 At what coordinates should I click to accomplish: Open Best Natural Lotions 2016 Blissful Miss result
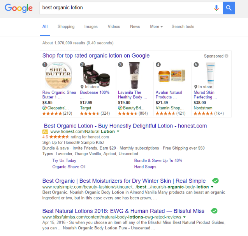tap(123, 211)
